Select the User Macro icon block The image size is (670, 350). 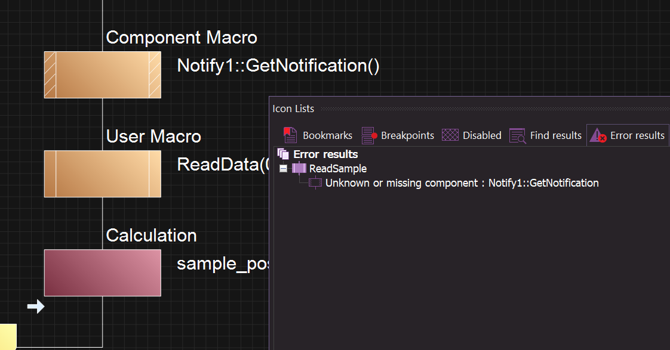(102, 174)
